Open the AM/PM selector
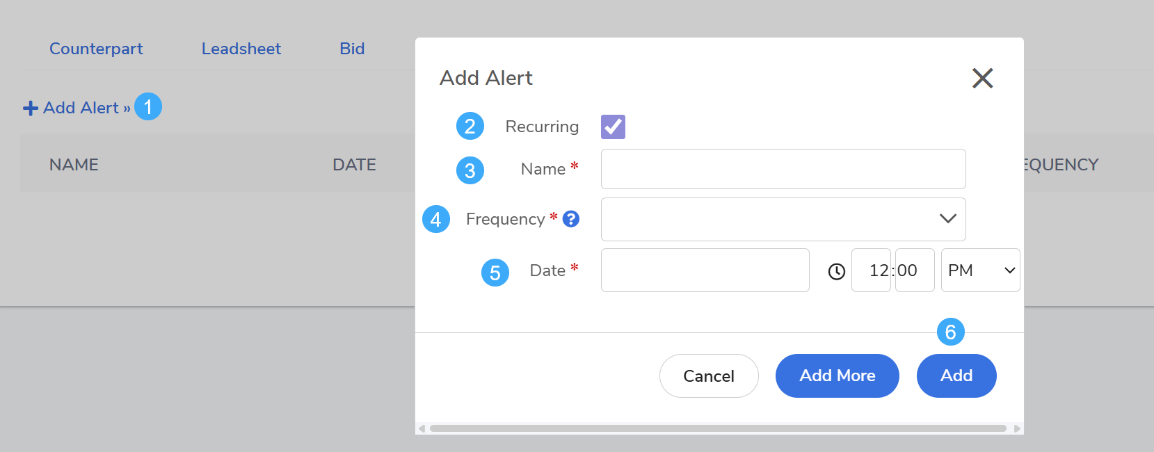1154x452 pixels. 980,271
